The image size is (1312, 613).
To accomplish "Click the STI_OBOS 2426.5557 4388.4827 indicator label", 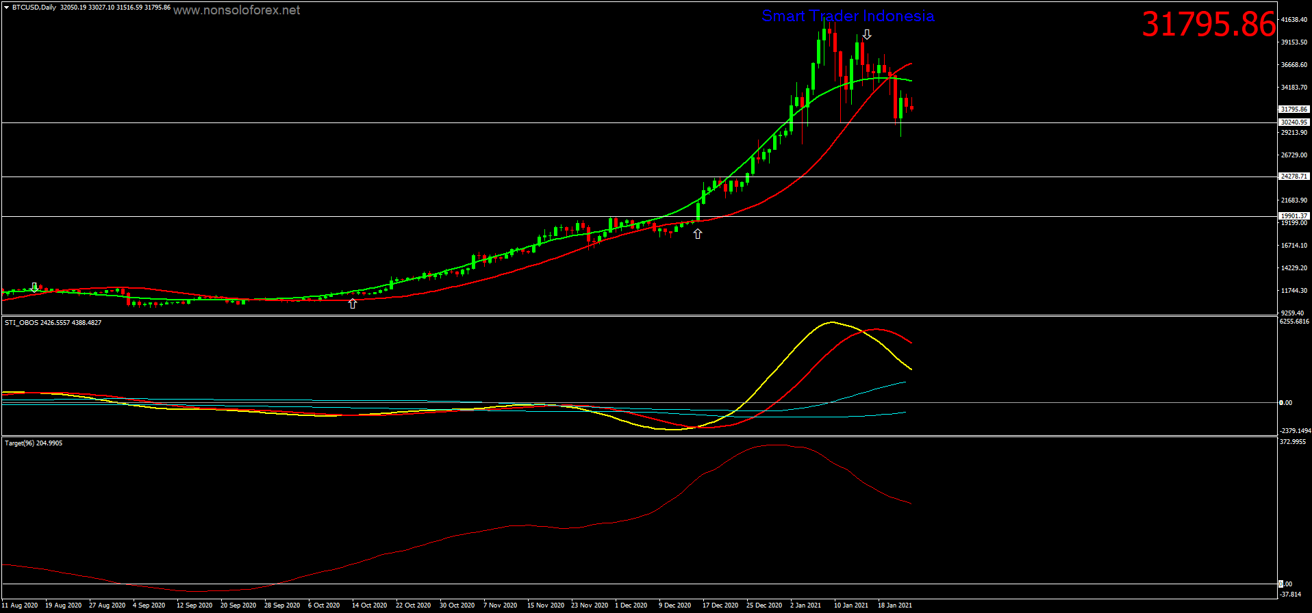I will [53, 322].
